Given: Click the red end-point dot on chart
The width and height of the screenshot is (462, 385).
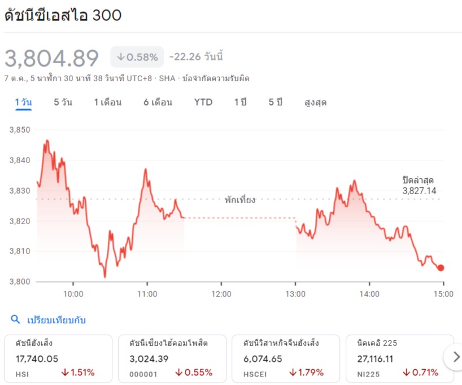Looking at the screenshot, I should [441, 268].
